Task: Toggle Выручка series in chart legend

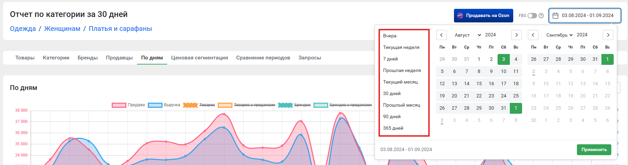Action: (164, 105)
